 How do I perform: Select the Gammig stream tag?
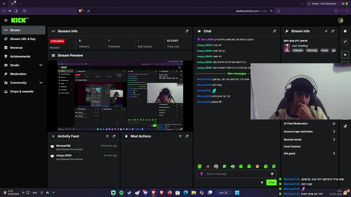pos(312,50)
